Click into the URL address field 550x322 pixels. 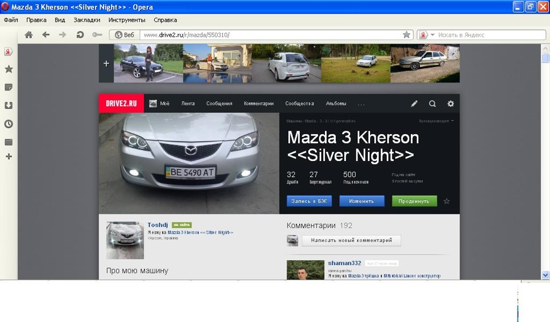point(271,35)
